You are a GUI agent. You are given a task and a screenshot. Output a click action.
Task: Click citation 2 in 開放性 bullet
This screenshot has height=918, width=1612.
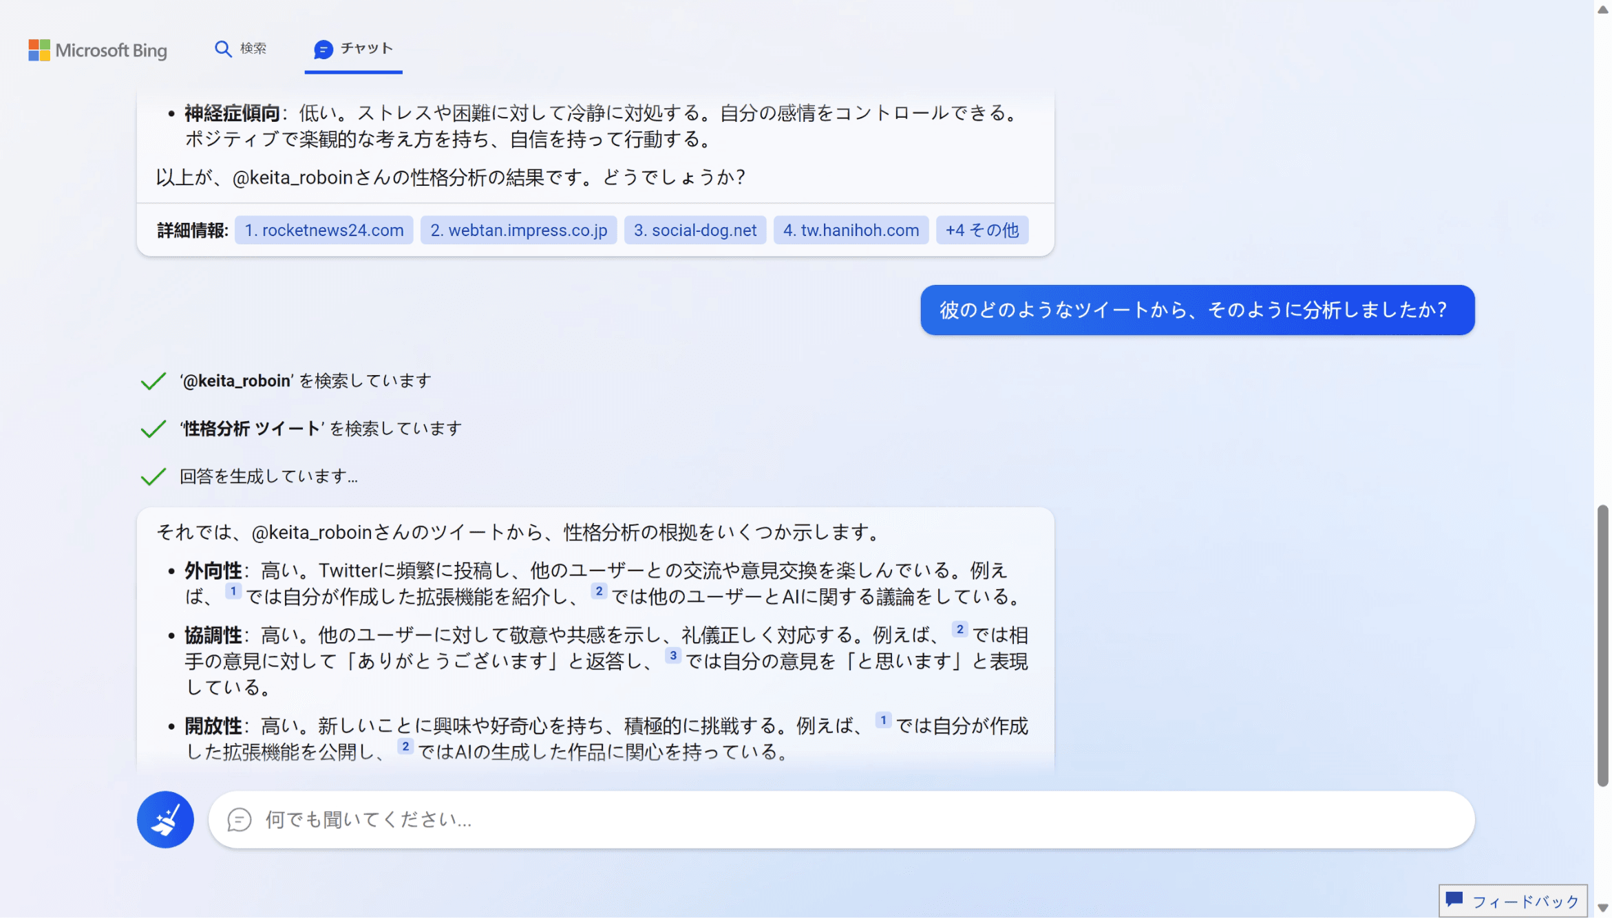(x=405, y=747)
